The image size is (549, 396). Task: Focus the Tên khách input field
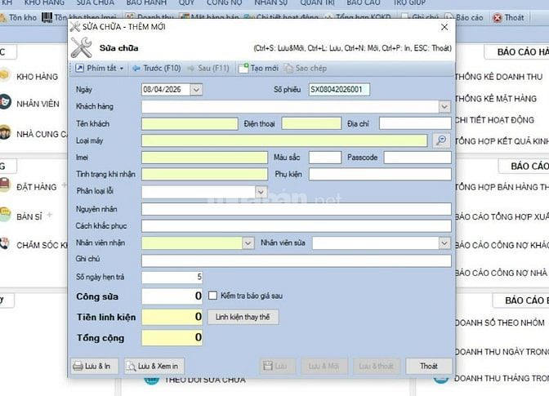click(x=190, y=124)
